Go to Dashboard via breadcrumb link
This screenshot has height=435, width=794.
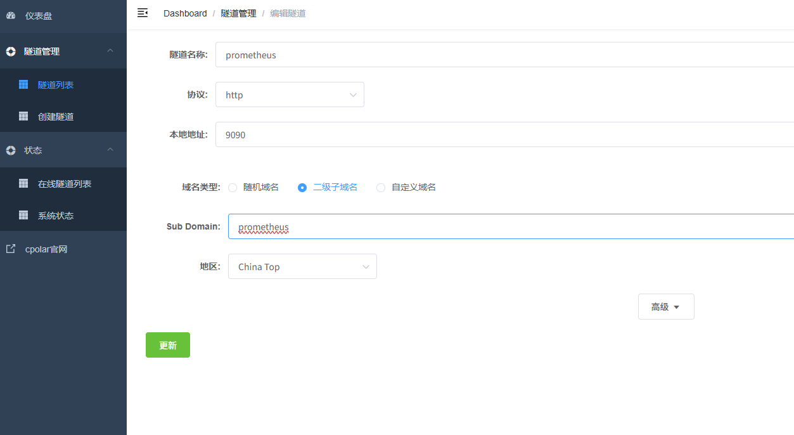185,13
